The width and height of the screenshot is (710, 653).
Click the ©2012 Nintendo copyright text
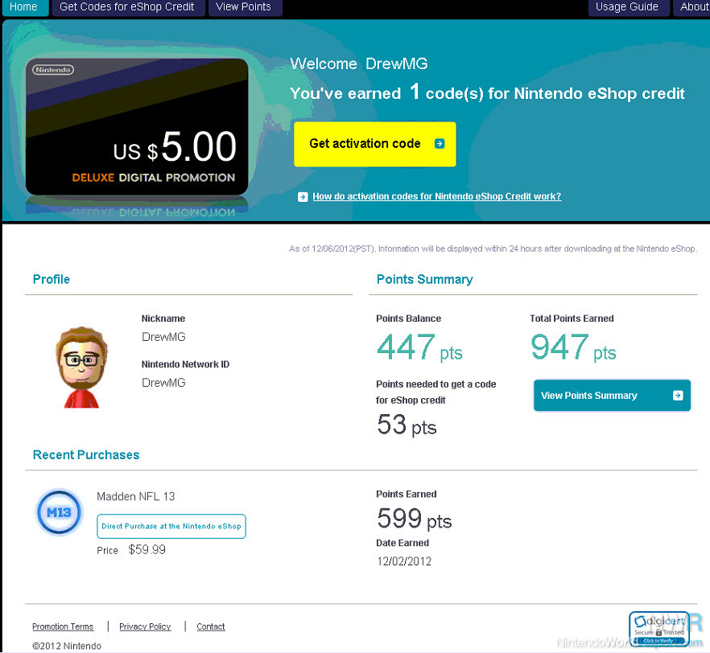pyautogui.click(x=67, y=646)
